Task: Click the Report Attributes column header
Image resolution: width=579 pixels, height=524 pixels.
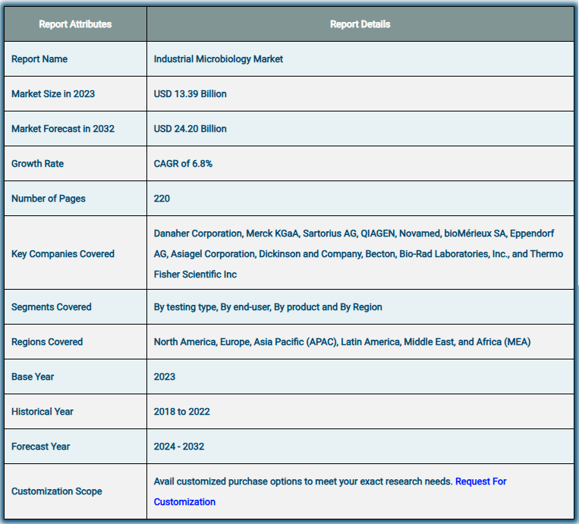Action: (x=75, y=24)
